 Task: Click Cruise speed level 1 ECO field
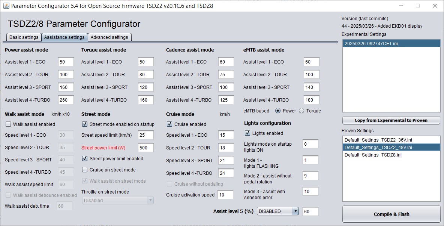tap(226, 135)
